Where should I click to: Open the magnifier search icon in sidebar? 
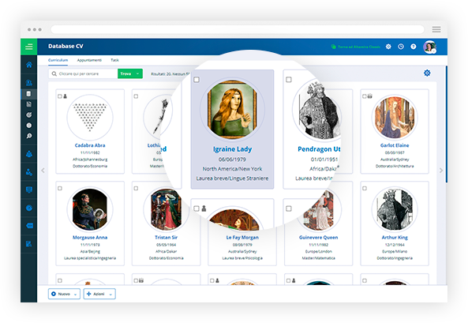tap(29, 136)
